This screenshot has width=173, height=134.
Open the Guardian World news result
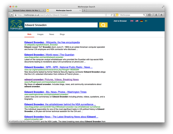(x=49, y=55)
